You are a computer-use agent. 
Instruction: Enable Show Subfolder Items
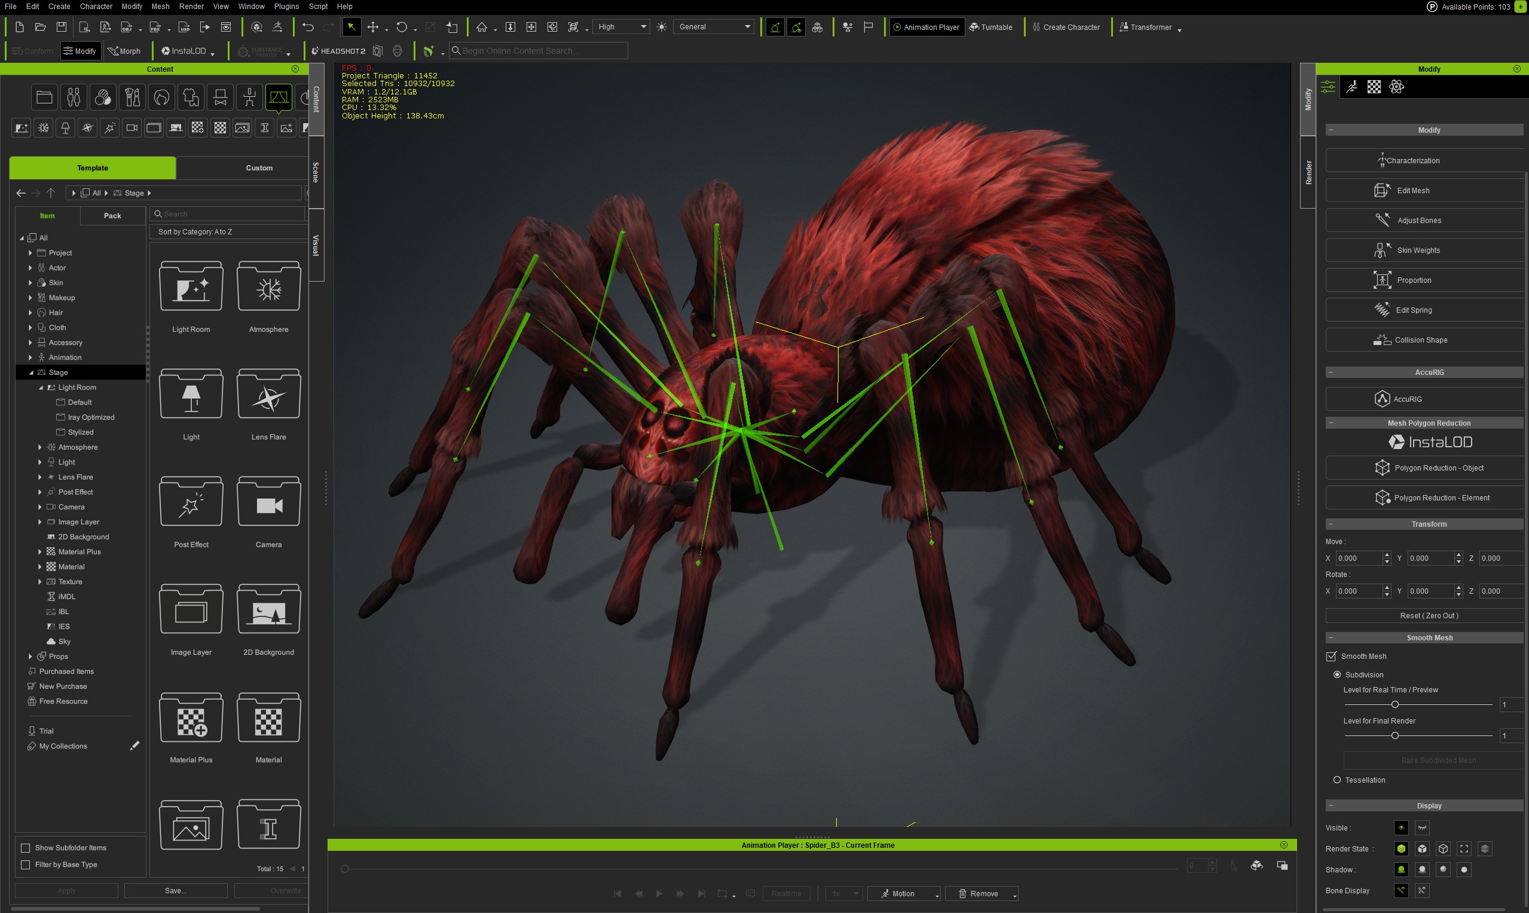tap(25, 847)
